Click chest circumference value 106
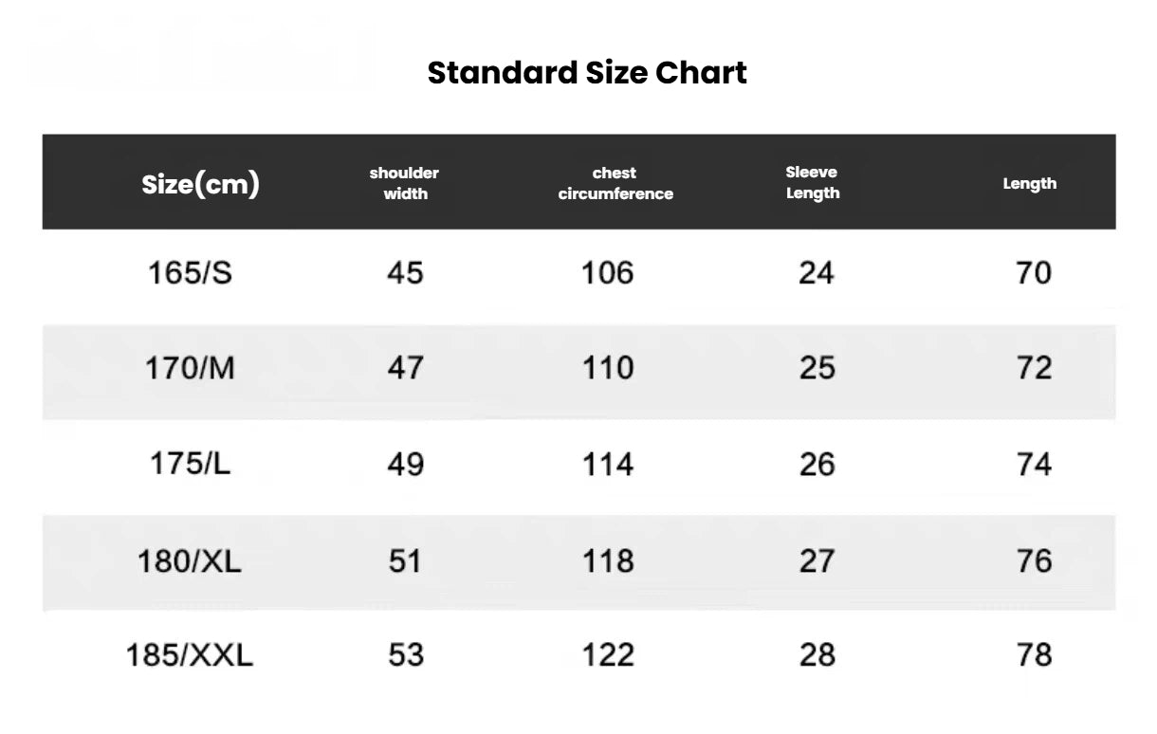 [x=607, y=273]
